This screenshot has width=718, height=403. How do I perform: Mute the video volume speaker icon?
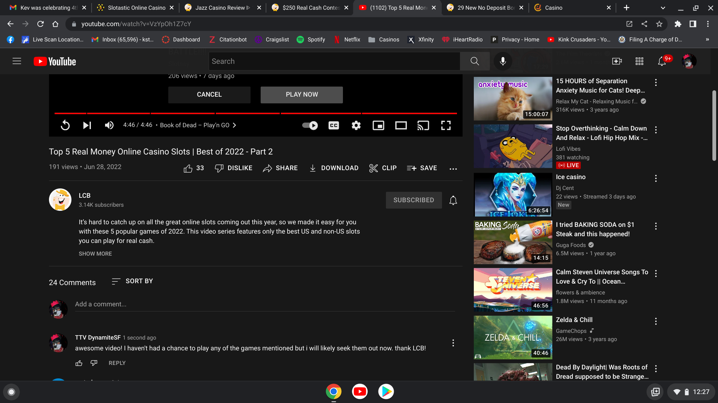point(109,125)
